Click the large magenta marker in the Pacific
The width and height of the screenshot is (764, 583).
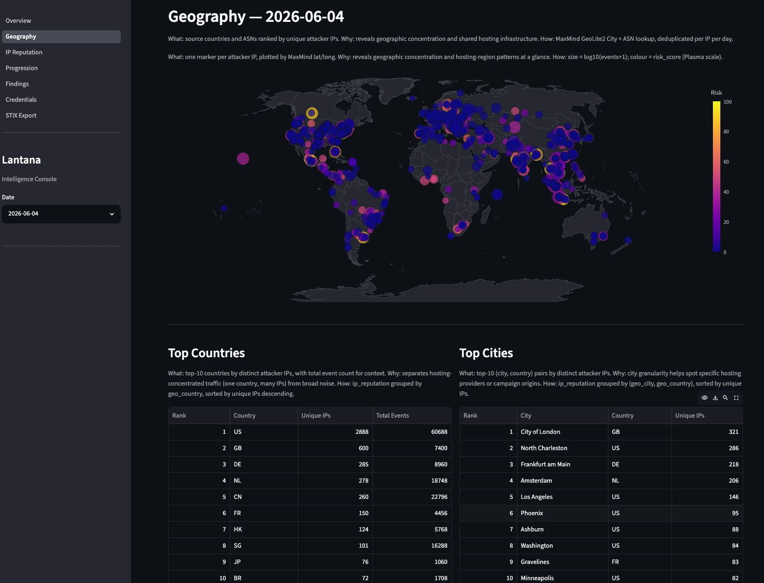(243, 159)
